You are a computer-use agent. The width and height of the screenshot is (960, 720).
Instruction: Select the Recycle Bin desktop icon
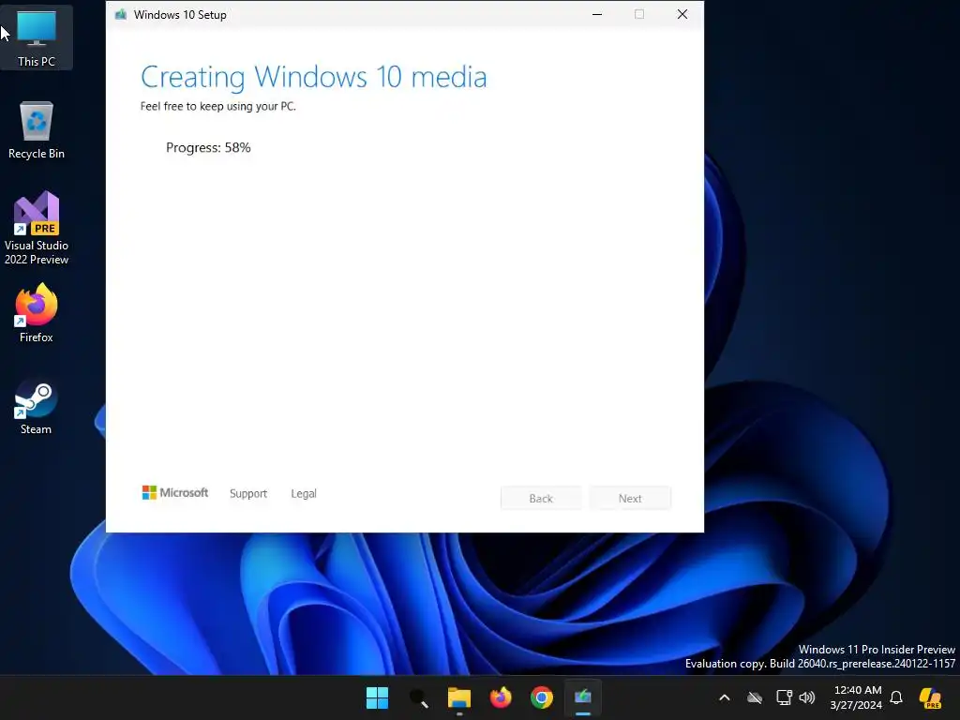click(37, 130)
